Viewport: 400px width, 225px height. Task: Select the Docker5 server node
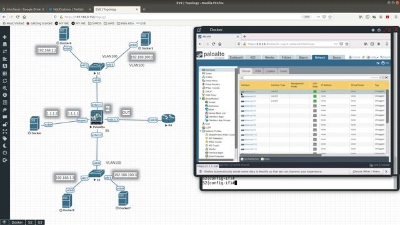(x=146, y=39)
